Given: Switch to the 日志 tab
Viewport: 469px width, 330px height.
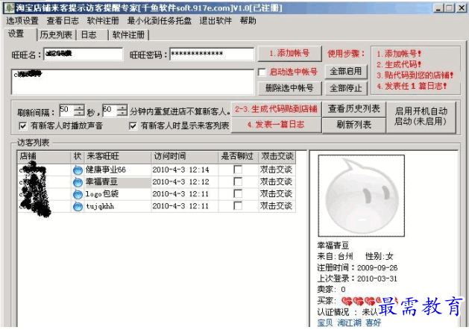Looking at the screenshot, I should [92, 35].
